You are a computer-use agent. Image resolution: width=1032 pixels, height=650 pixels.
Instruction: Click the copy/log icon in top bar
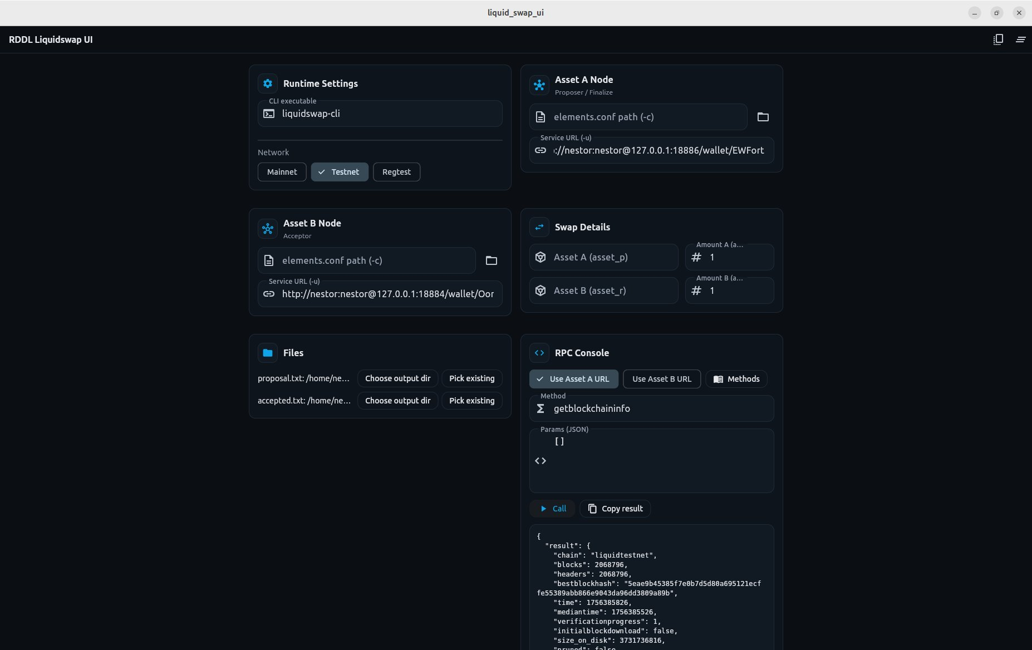click(x=998, y=40)
